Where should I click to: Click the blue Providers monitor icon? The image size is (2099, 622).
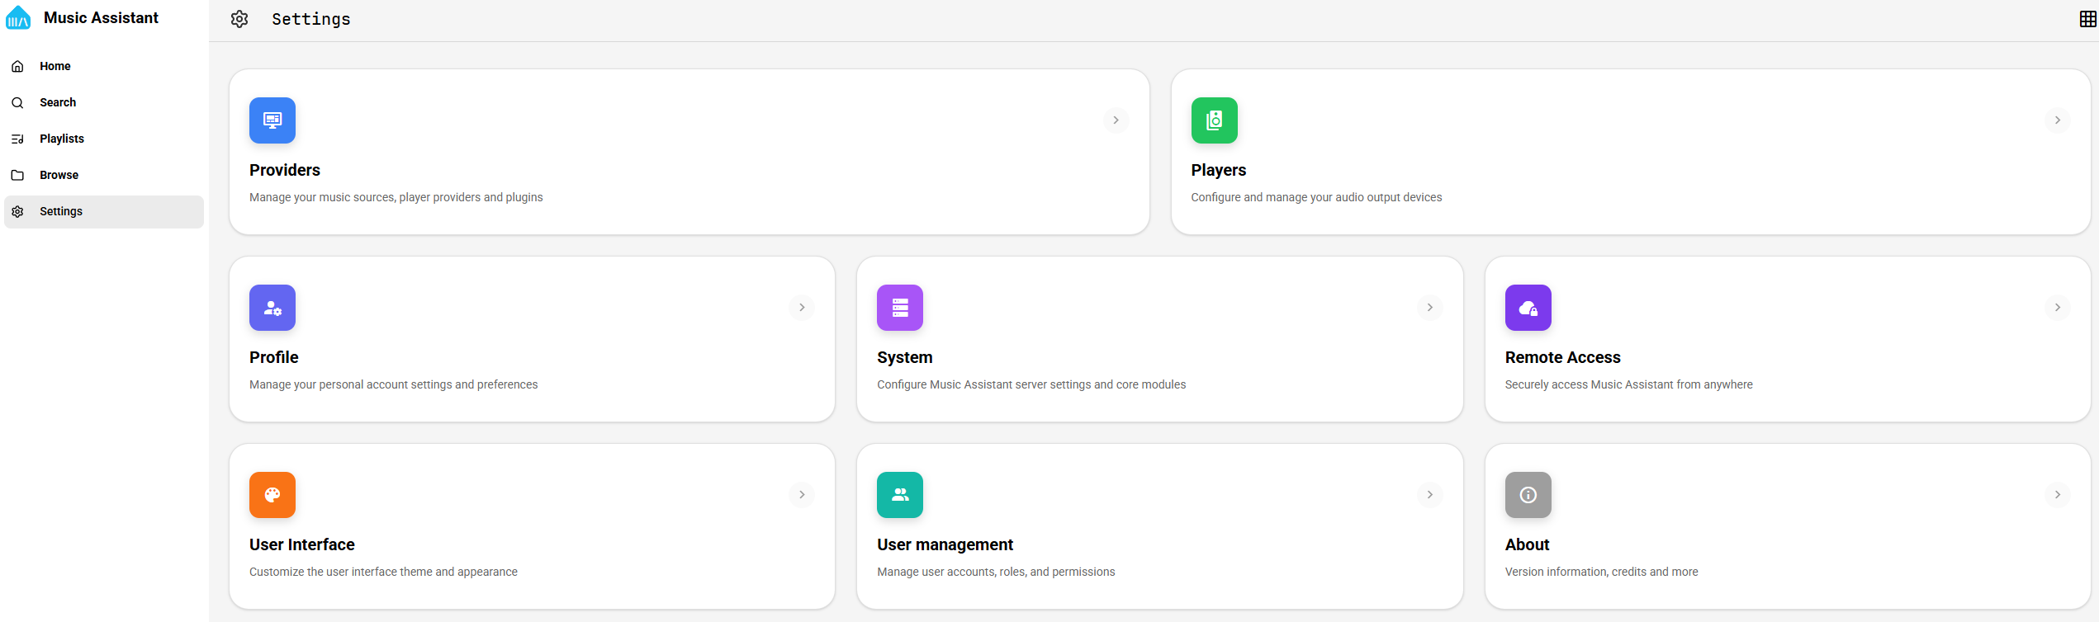coord(272,120)
